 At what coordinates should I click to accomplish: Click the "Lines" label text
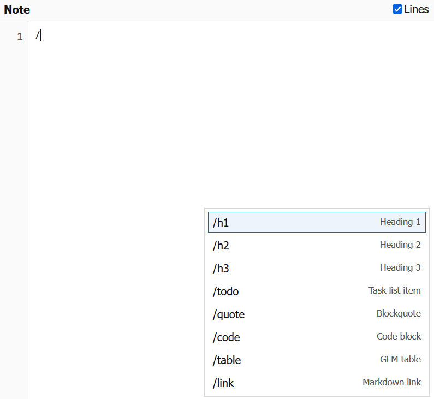[417, 10]
